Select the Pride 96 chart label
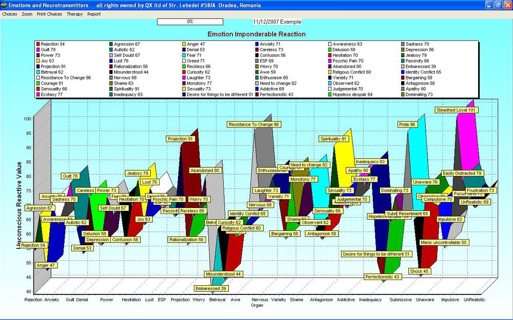The image size is (513, 320). coord(407,124)
